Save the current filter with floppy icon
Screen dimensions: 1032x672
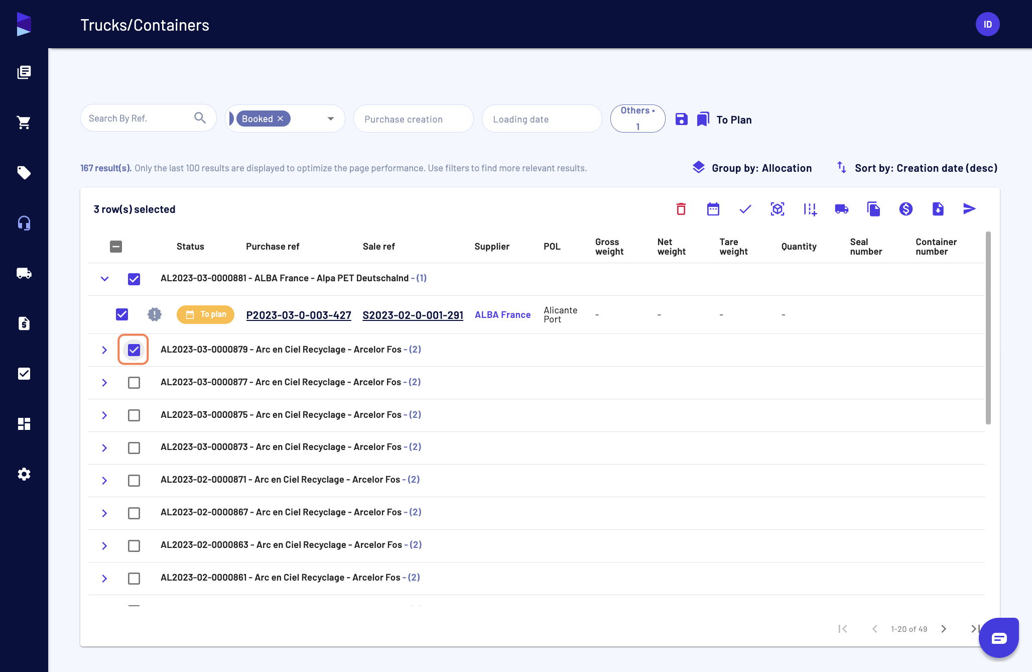681,119
